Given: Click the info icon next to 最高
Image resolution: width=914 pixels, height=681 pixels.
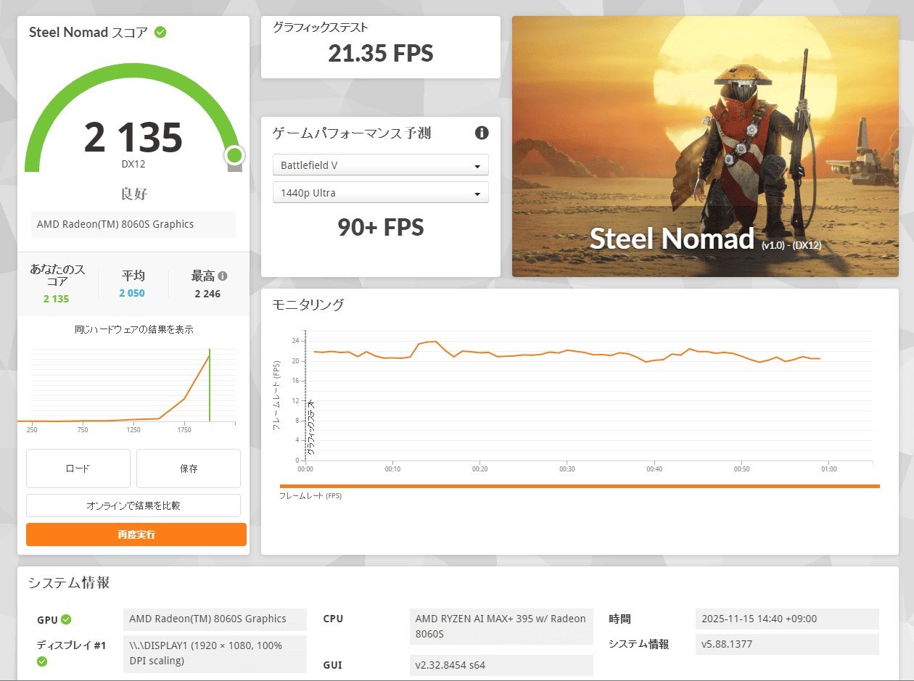Looking at the screenshot, I should click(x=223, y=276).
